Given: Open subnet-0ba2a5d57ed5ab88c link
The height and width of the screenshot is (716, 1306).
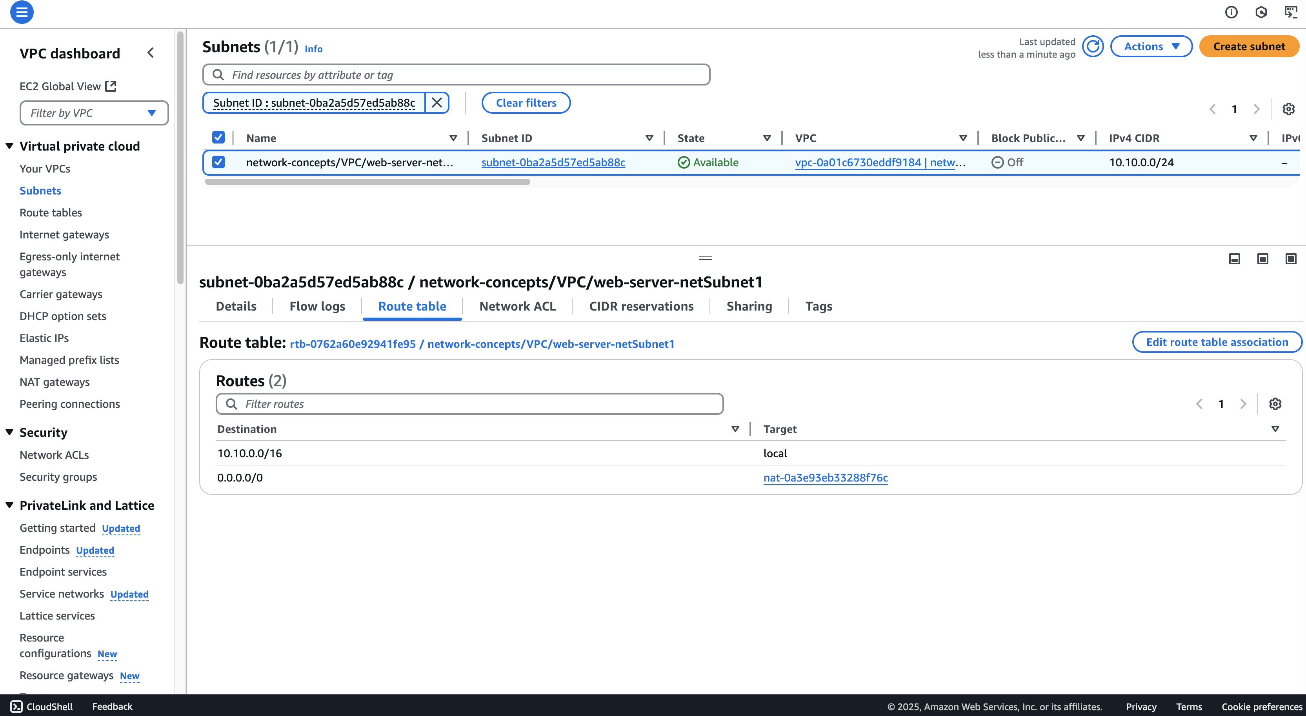Looking at the screenshot, I should 553,162.
